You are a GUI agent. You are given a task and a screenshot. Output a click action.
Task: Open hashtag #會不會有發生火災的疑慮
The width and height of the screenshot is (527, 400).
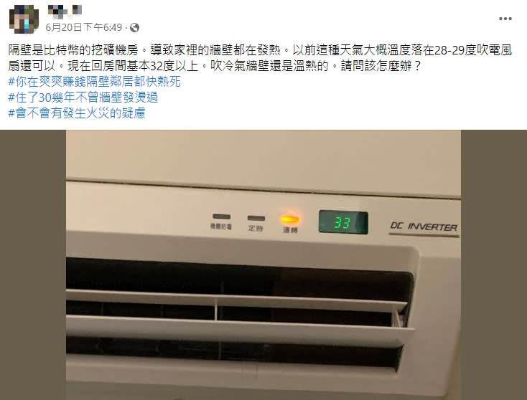77,113
